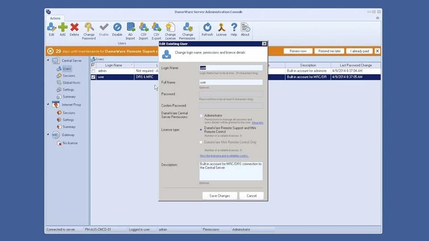Open the License toolbar icon
429x241 pixels.
[x=221, y=28]
